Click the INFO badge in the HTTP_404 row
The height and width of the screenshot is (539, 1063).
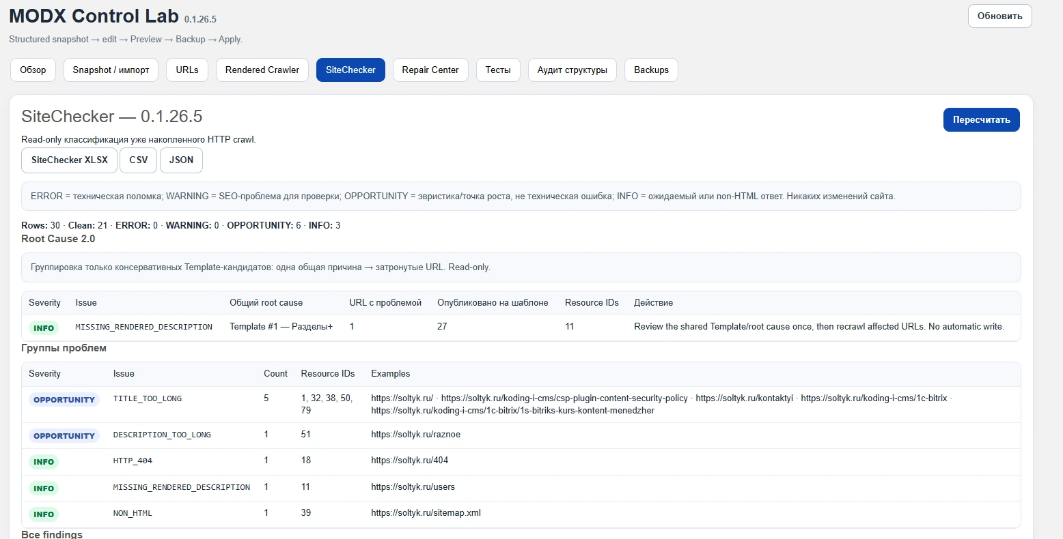pos(44,462)
